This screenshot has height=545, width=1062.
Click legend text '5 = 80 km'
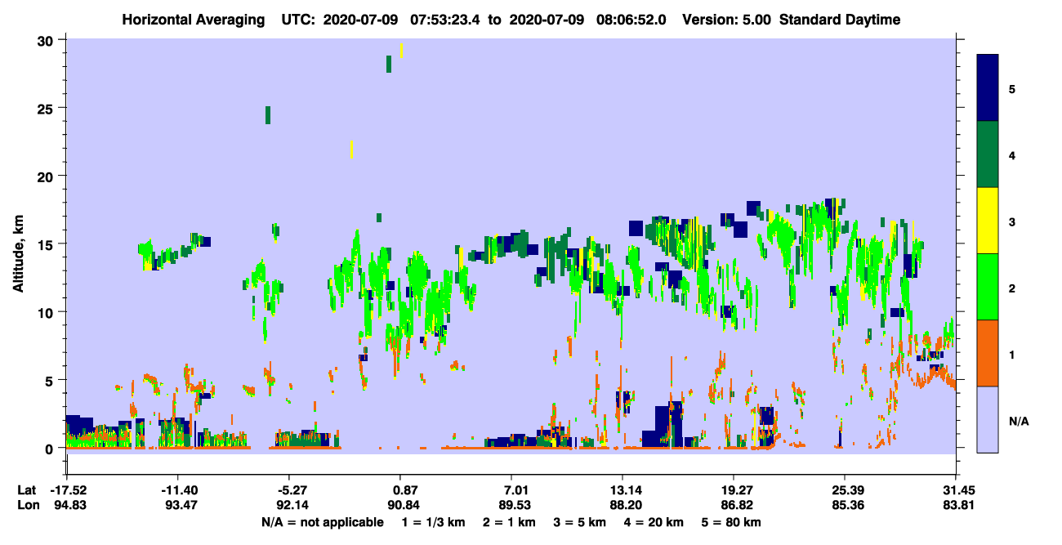(x=733, y=522)
